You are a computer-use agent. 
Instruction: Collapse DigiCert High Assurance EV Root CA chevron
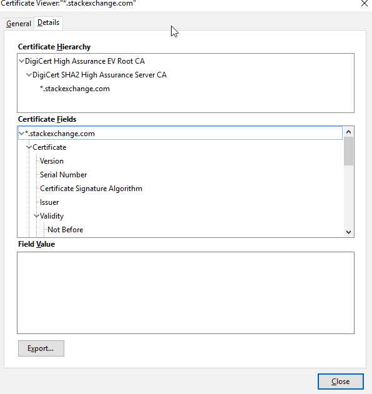tap(22, 61)
